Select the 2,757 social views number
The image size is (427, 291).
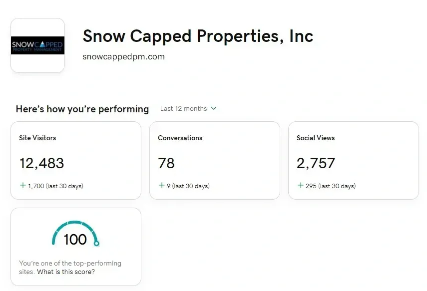click(x=316, y=163)
